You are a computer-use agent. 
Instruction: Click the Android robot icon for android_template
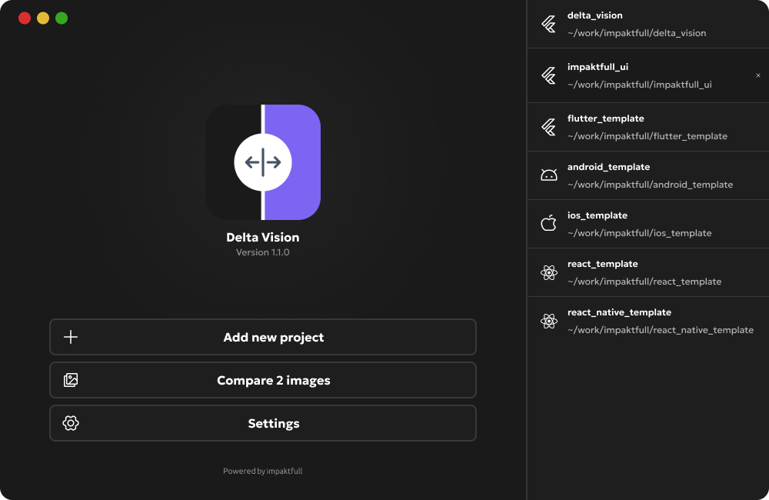549,175
